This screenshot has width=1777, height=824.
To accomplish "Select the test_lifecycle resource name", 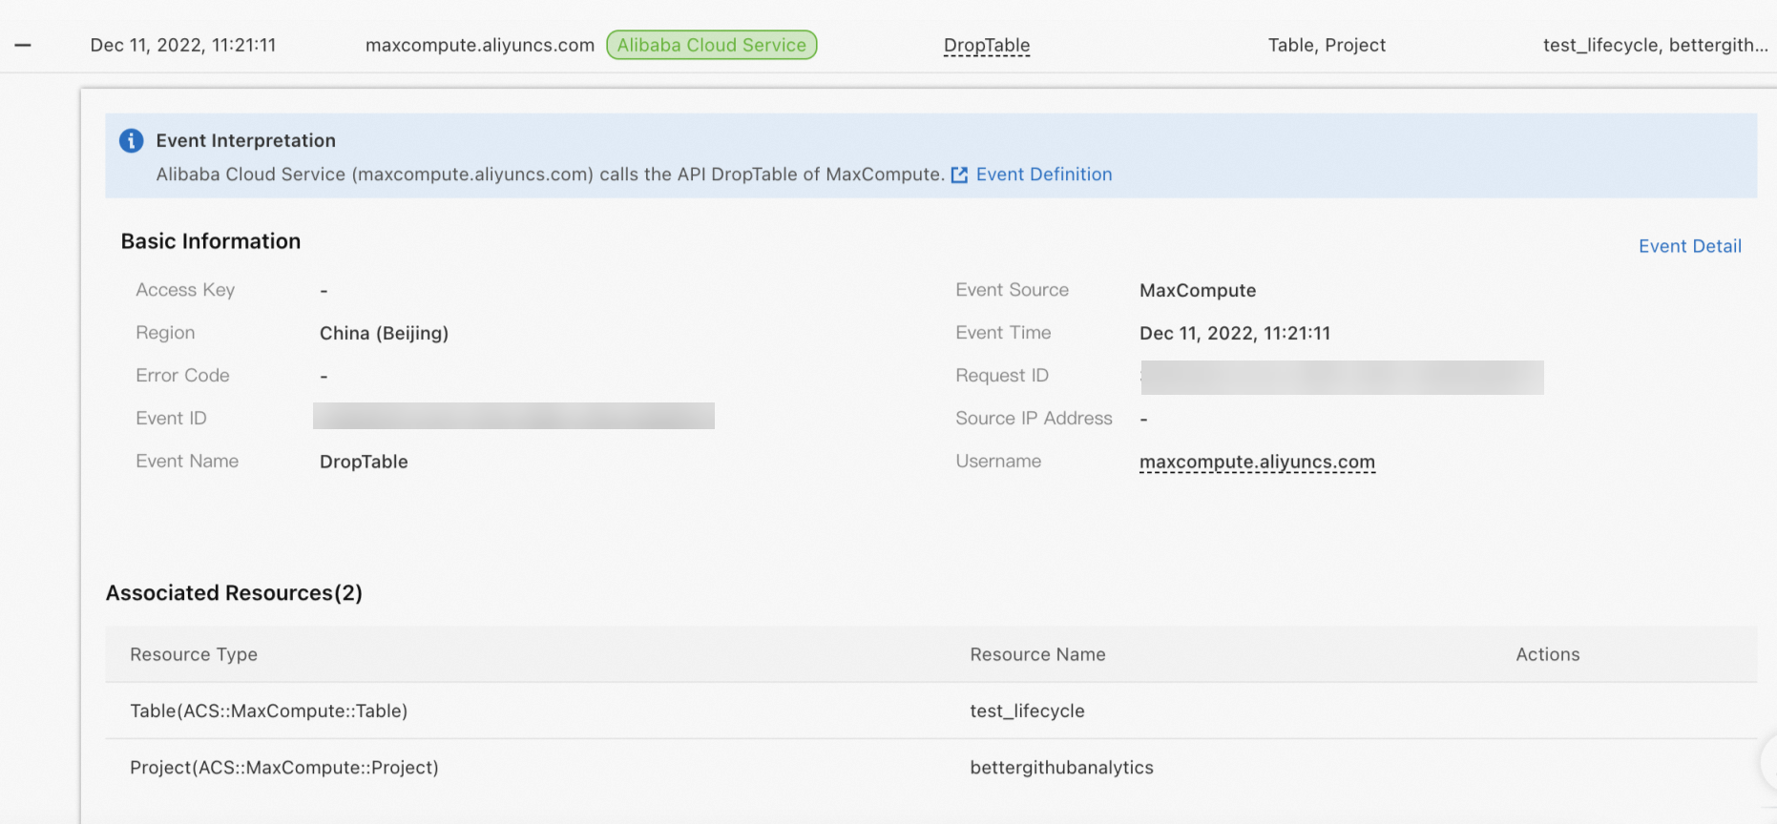I will point(1027,711).
